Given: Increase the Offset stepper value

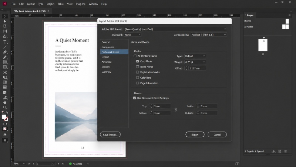Looking at the screenshot, I should pos(186,67).
